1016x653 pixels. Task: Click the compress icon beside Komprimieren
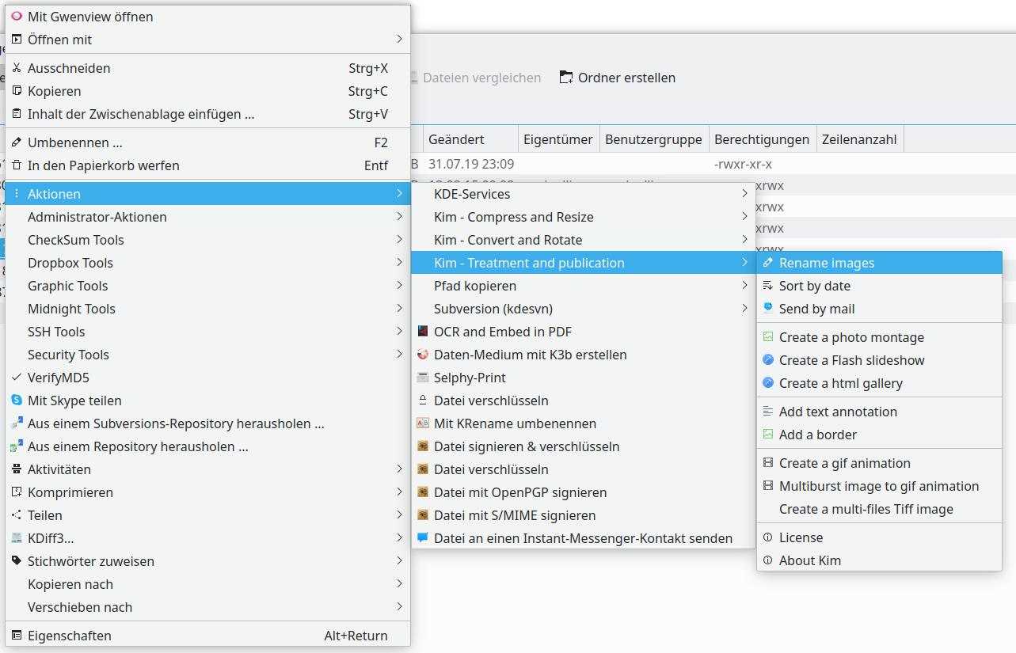(17, 492)
